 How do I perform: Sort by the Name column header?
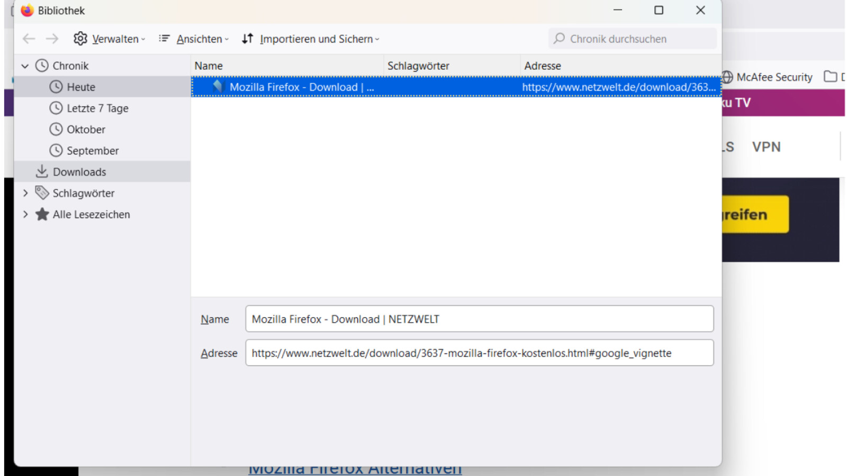click(x=286, y=66)
